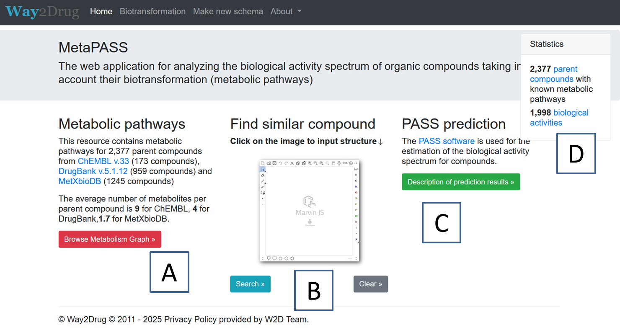Viewport: 620px width, 330px height.
Task: Click the save icon in Marvin JS toolbar
Action: click(274, 163)
